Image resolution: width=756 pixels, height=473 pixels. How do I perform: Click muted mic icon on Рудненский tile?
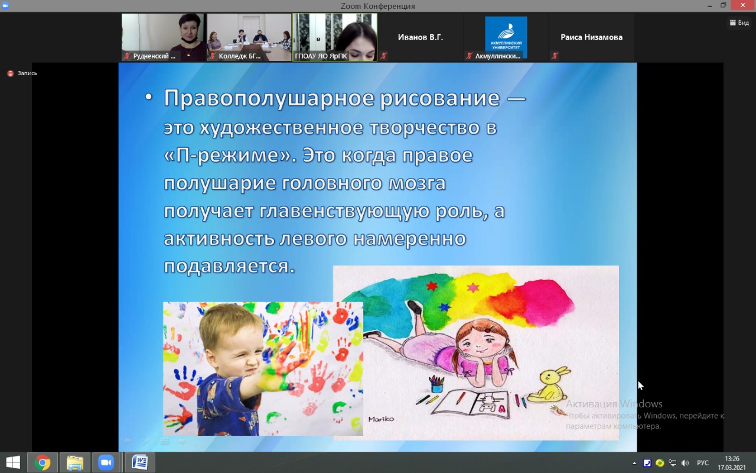pyautogui.click(x=126, y=56)
